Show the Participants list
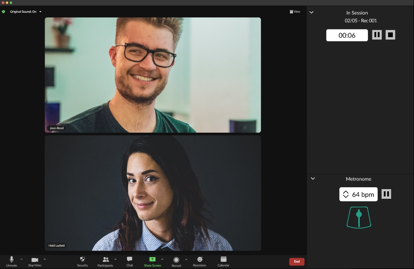Screen dimensions: 414x269 tap(105, 261)
